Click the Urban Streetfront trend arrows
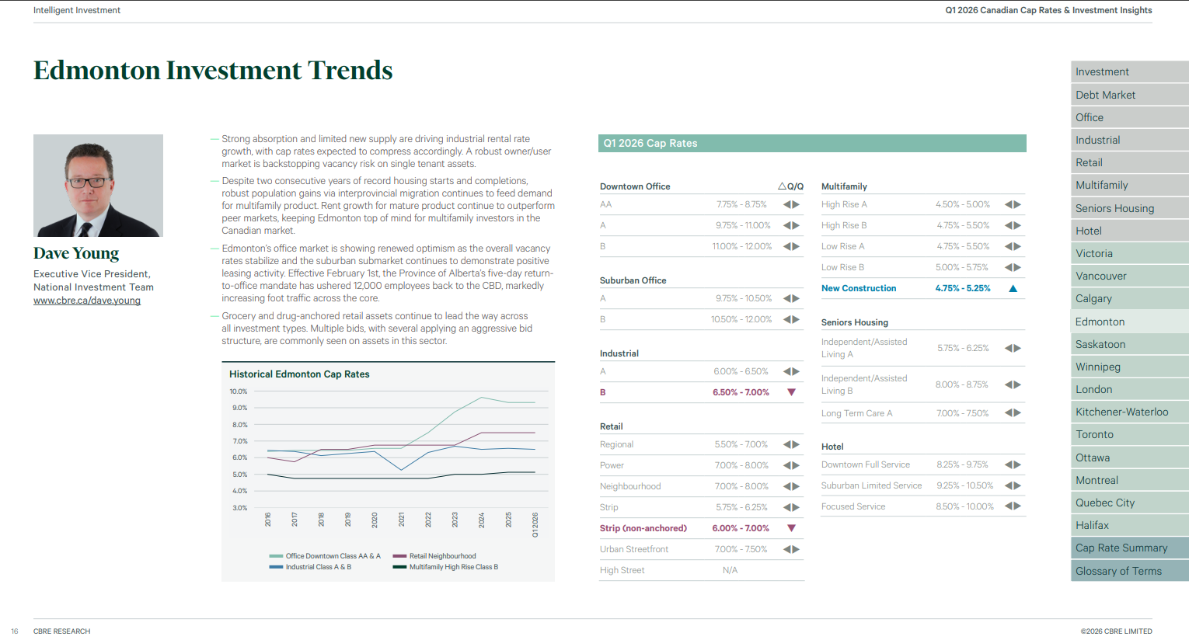 click(791, 549)
